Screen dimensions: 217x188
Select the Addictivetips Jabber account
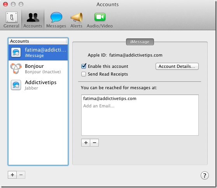[x=38, y=85]
